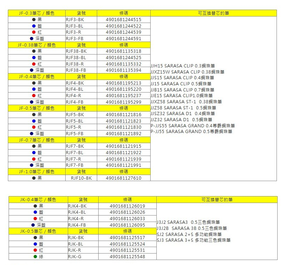Click item code RJF5-BL
The image size is (288, 265).
coord(75,121)
